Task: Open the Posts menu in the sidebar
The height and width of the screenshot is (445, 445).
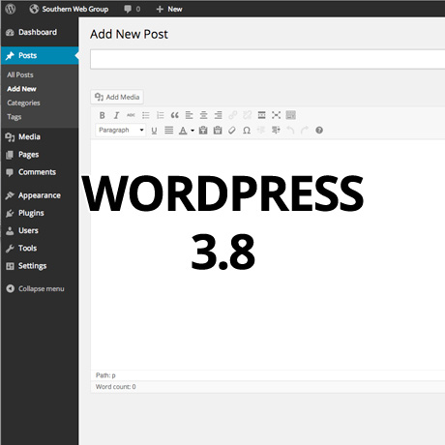Action: (x=40, y=55)
